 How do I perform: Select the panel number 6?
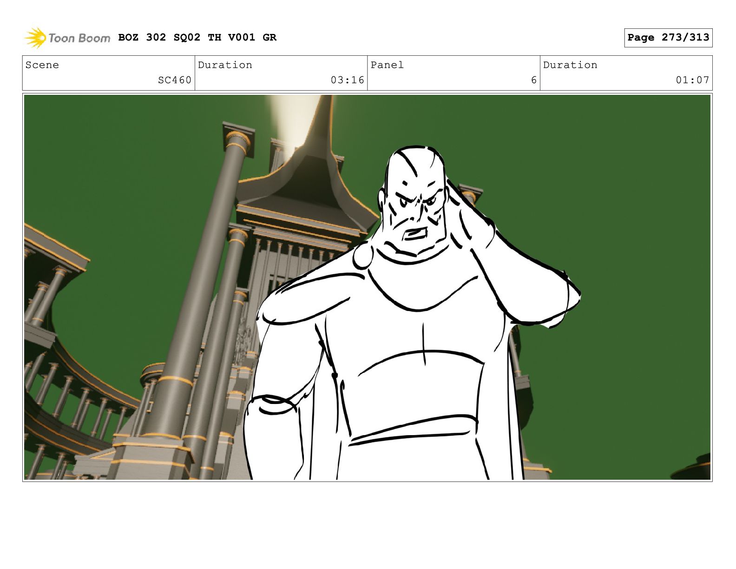(x=533, y=80)
